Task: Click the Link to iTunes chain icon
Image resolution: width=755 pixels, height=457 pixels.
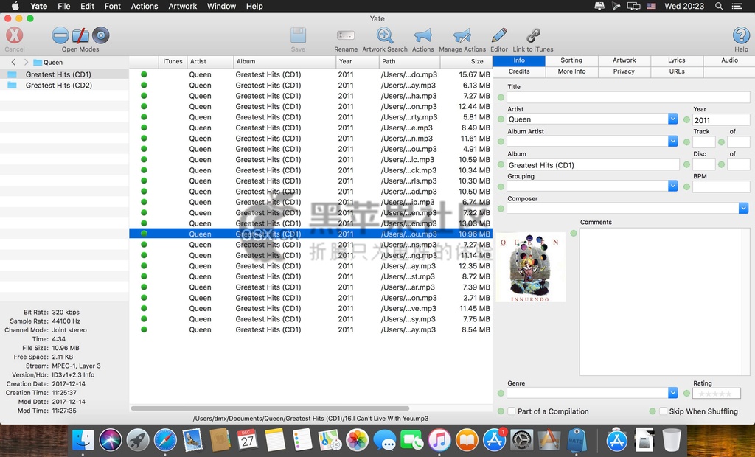Action: pyautogui.click(x=533, y=35)
